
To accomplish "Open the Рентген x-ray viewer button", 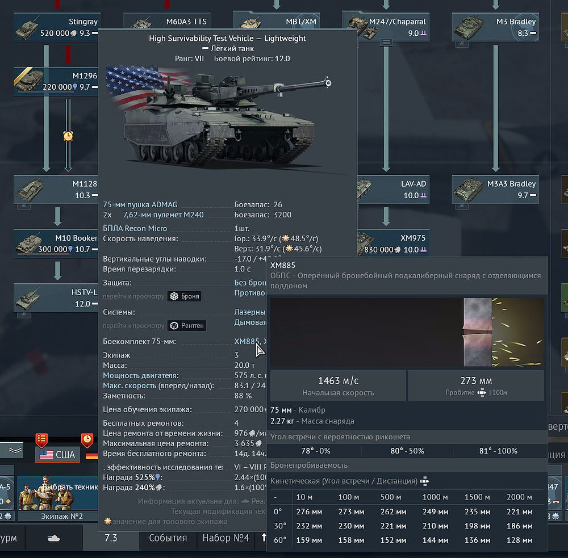I will 186,325.
